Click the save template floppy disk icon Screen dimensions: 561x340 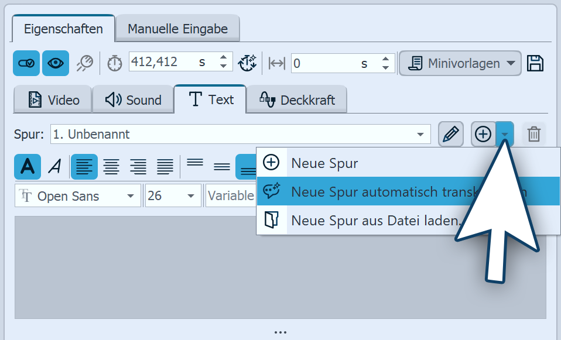pyautogui.click(x=535, y=63)
